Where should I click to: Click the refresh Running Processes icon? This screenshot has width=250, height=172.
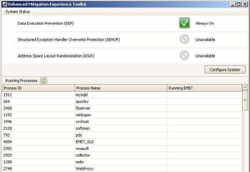tap(43, 80)
